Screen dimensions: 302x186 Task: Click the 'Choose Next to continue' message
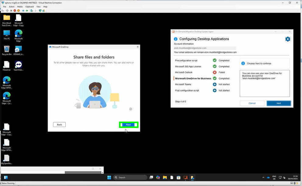coord(259,64)
